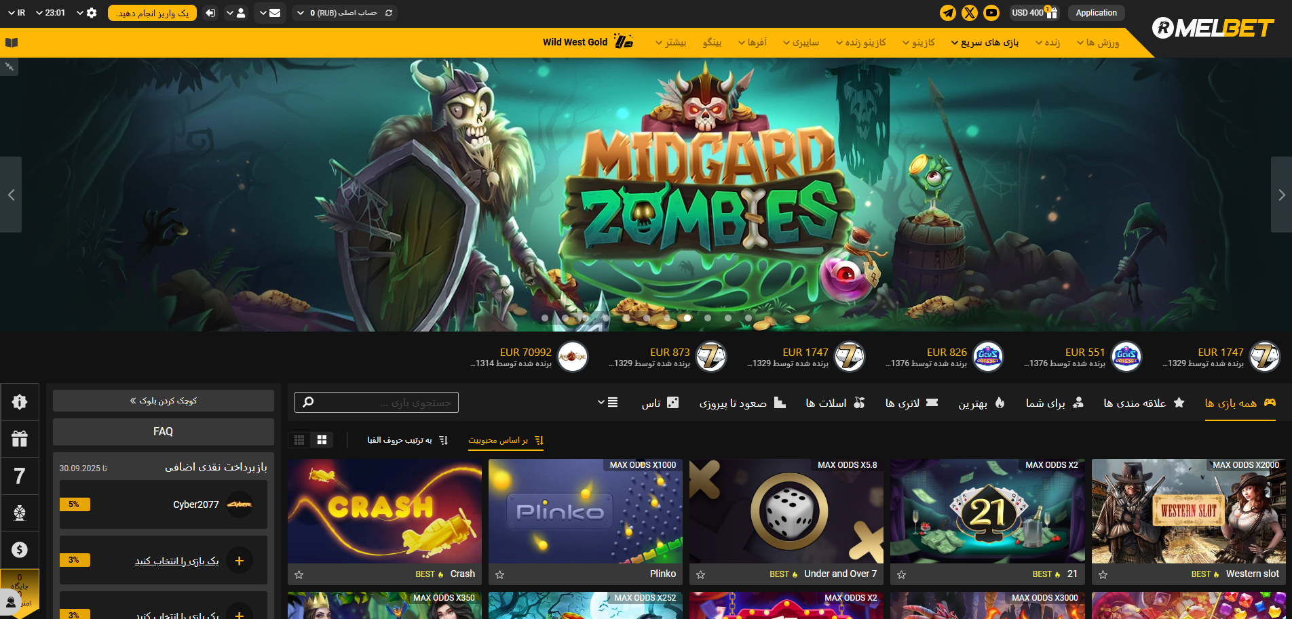
Task: Toggle favorite star on Plinko game
Action: point(499,575)
